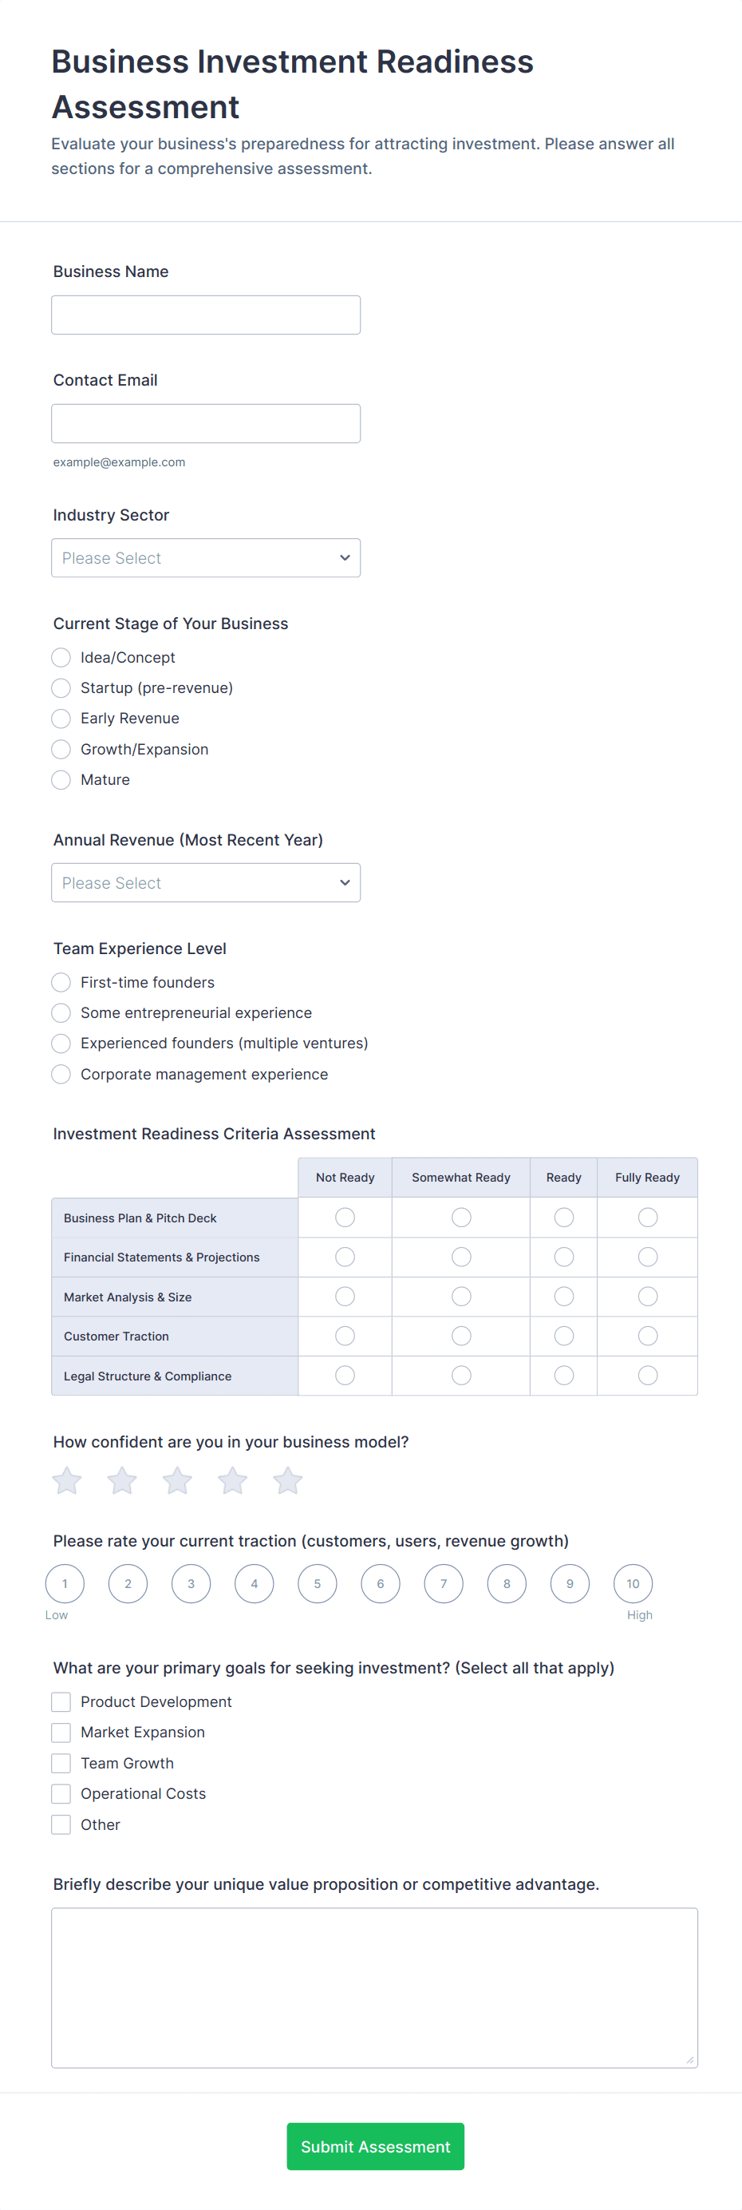Submit the assessment form
This screenshot has height=2210, width=742.
[375, 2146]
